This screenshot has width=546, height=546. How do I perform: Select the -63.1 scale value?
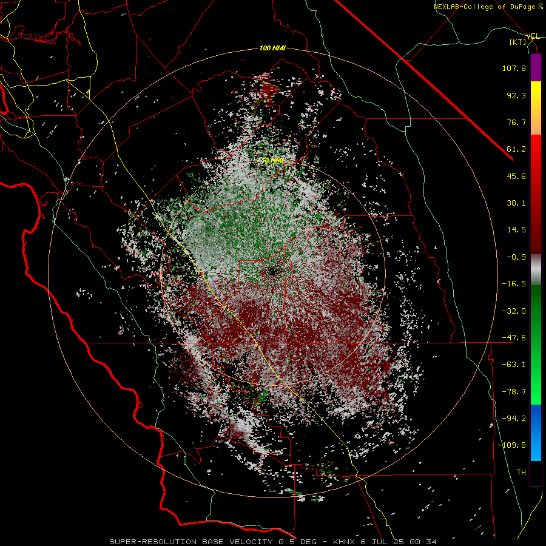pyautogui.click(x=514, y=365)
